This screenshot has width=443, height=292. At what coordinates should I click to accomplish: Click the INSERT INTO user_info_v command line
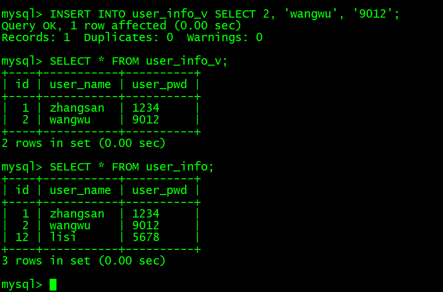(x=200, y=14)
